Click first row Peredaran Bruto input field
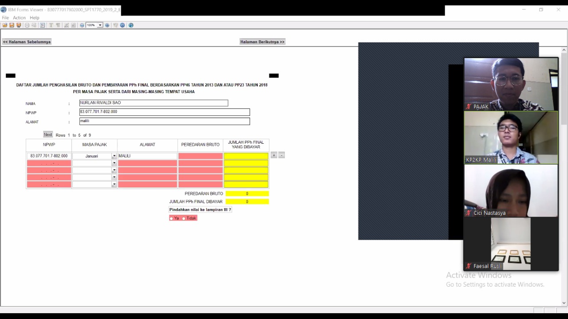Screen dimensions: 568x319 (200, 156)
